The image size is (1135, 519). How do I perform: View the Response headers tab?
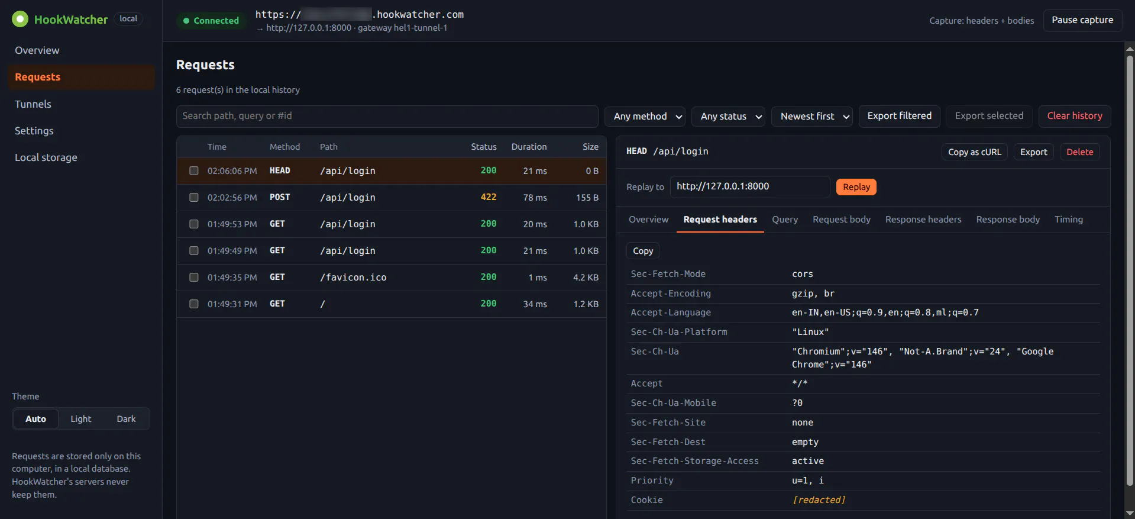point(923,220)
